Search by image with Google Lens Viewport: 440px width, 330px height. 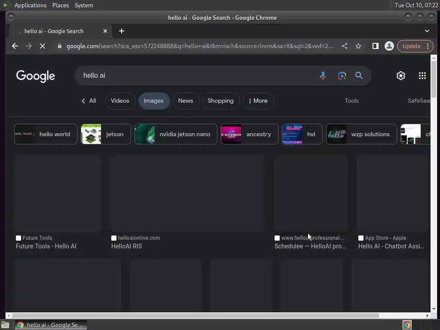click(x=342, y=76)
